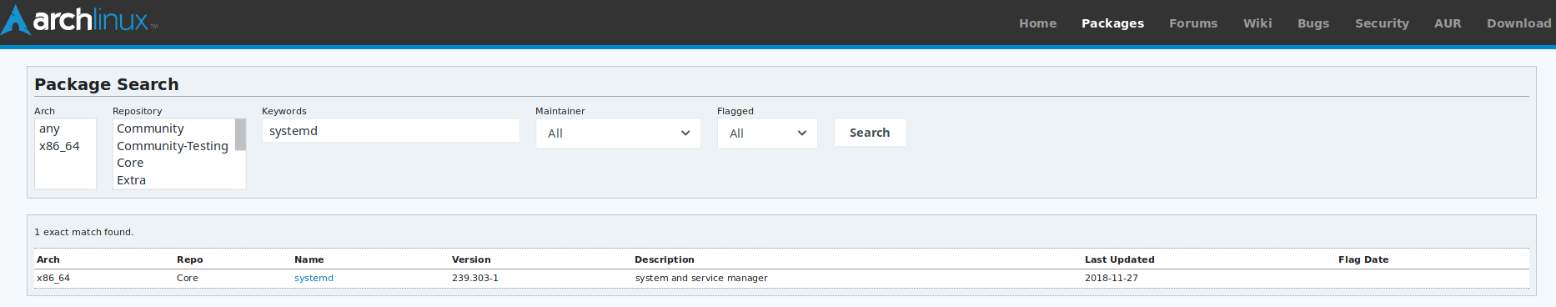
Task: Expand the Flagged dropdown
Action: click(x=767, y=133)
